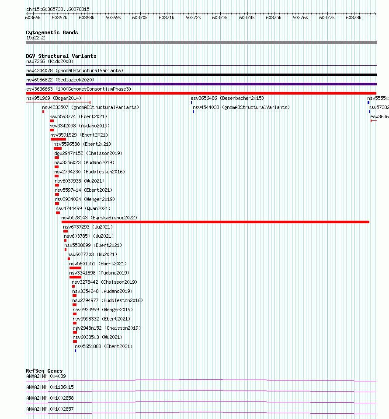
Task: Click nsv5597414 (Ebert2021) label
Action: coord(83,190)
